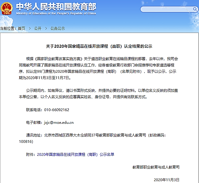This screenshot has width=199, height=183.
Task: Click the phone number 010-66092162
Action: click(57, 110)
